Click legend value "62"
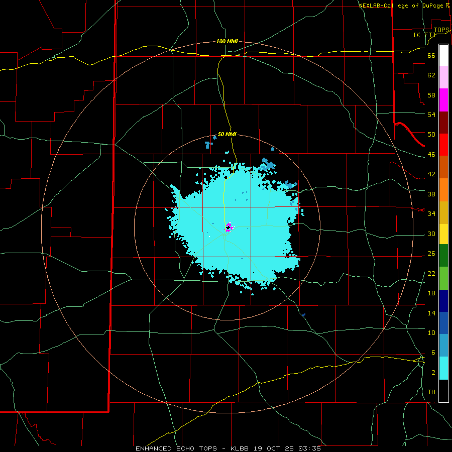Image resolution: width=452 pixels, height=452 pixels. [x=431, y=75]
